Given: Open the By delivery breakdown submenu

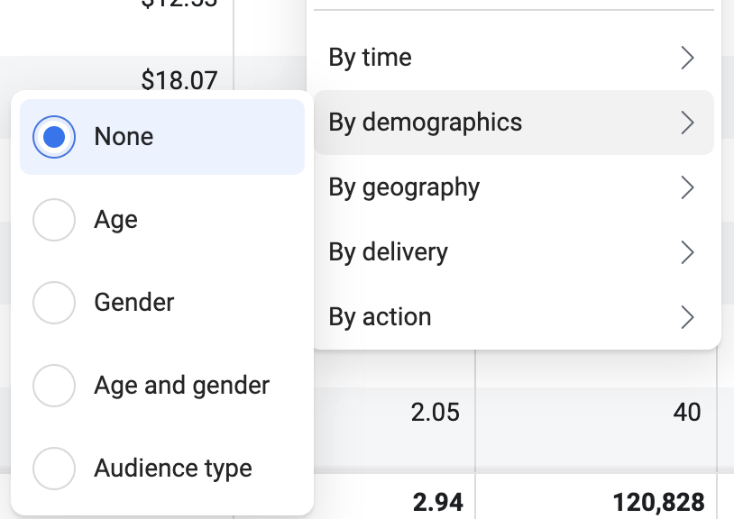Looking at the screenshot, I should coord(513,252).
